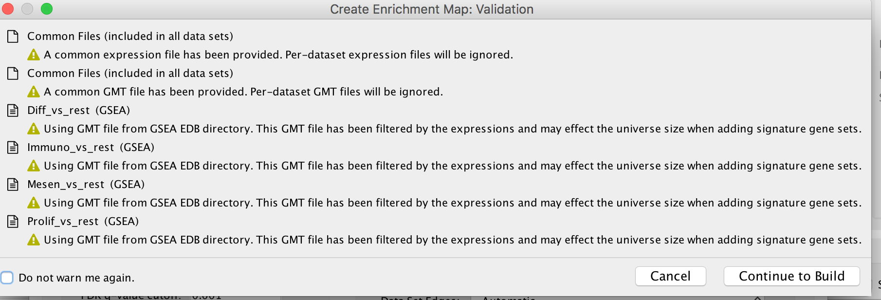Click the warning triangle under Mesen_vs_rest
Screen dimensions: 881x300
point(34,203)
